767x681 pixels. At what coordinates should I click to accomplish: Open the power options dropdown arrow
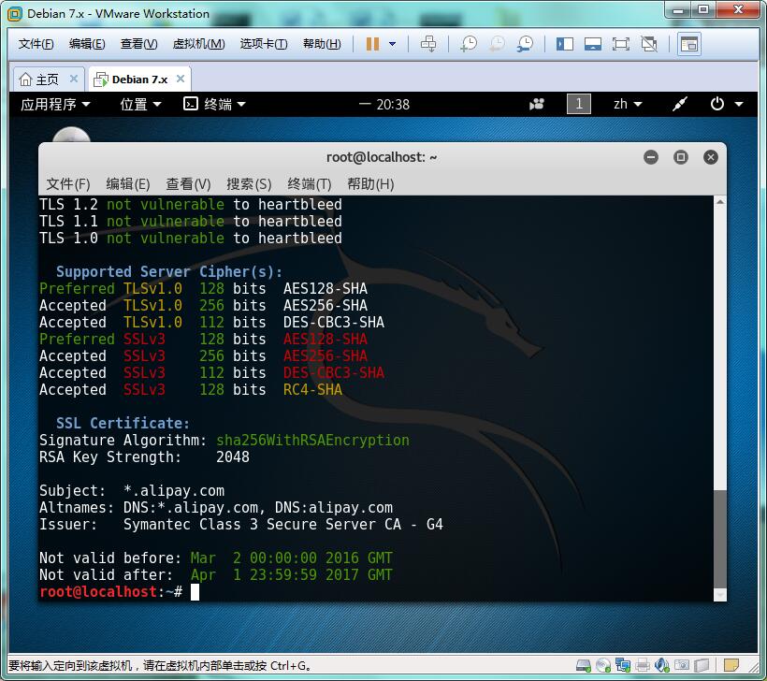(392, 44)
